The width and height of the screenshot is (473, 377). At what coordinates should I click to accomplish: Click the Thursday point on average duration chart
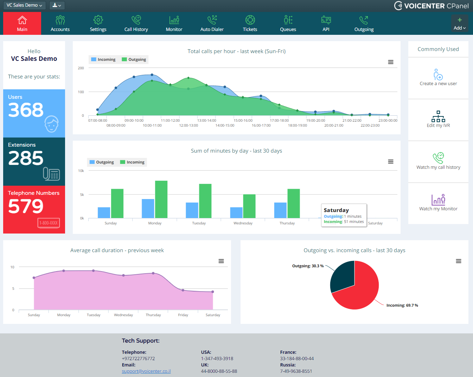[x=153, y=273]
